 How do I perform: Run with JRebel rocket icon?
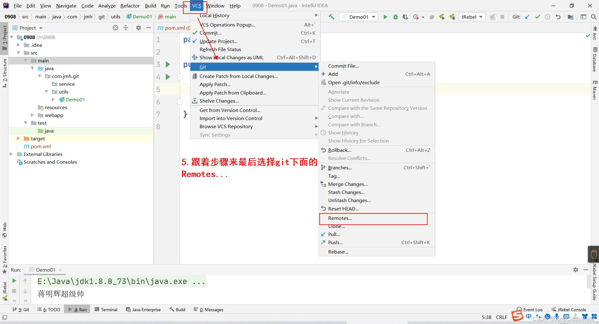[442, 17]
